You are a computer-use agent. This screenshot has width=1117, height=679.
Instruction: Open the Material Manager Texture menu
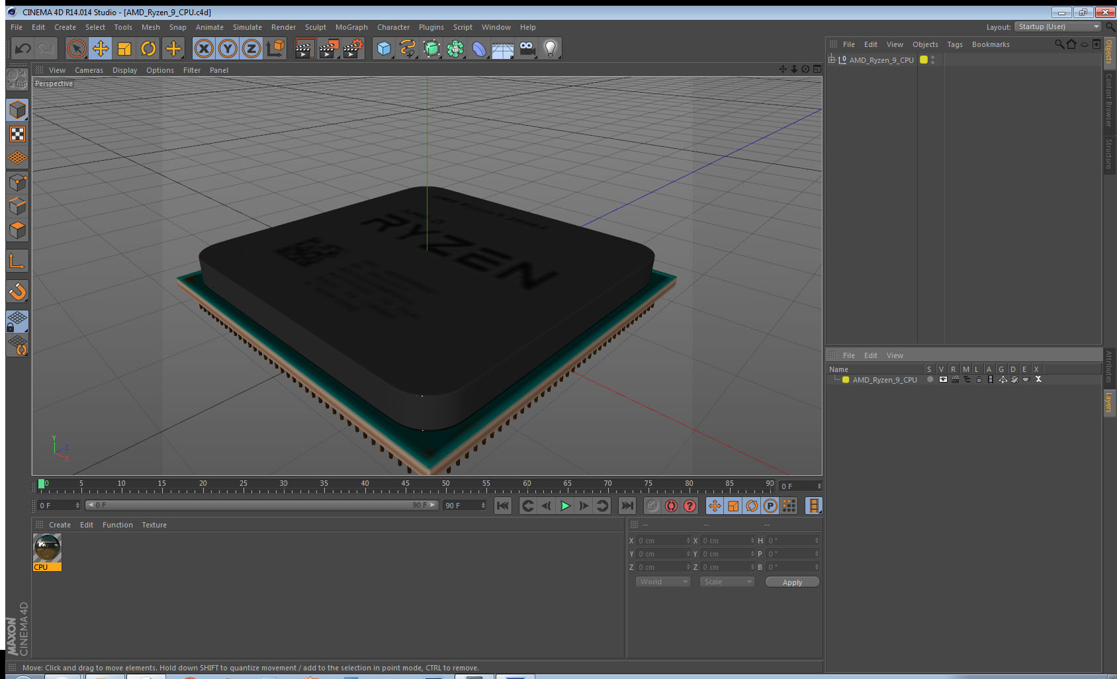point(154,525)
